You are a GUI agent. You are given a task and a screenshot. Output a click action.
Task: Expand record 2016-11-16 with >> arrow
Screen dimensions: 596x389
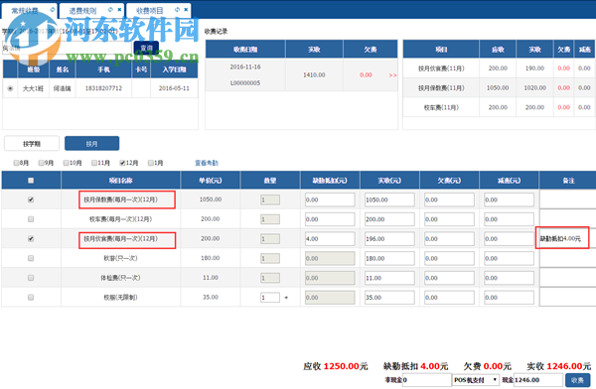pyautogui.click(x=392, y=75)
